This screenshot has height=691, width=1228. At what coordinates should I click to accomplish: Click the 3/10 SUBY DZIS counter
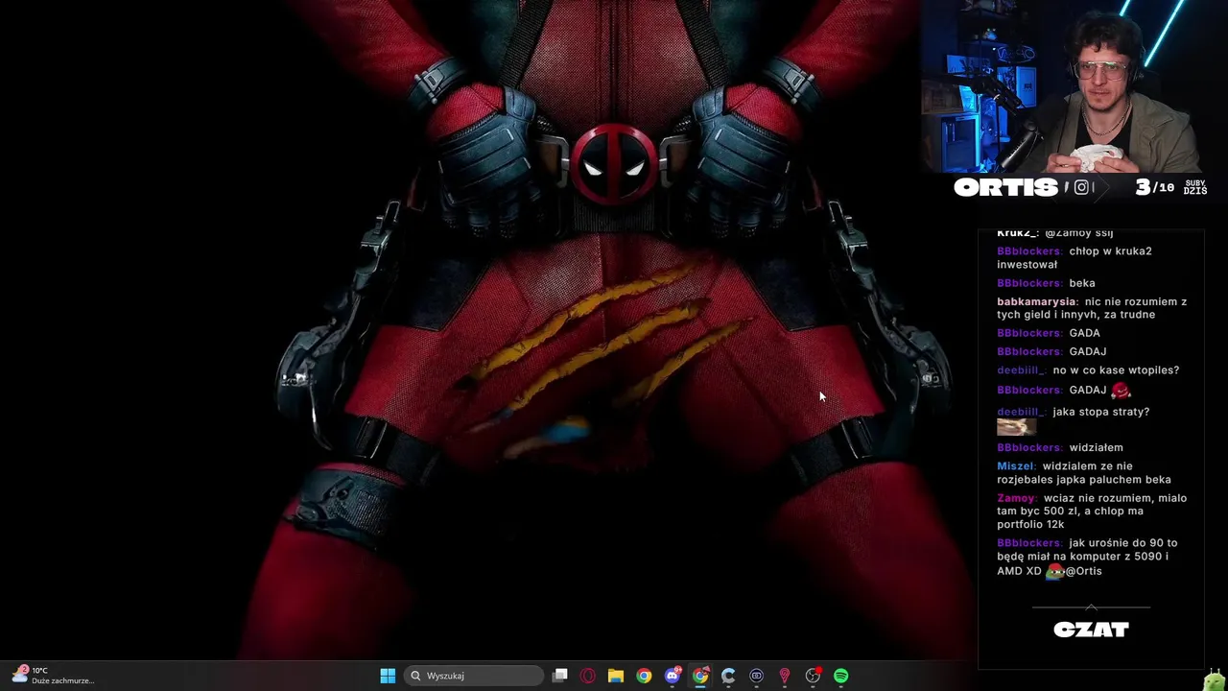(x=1170, y=187)
